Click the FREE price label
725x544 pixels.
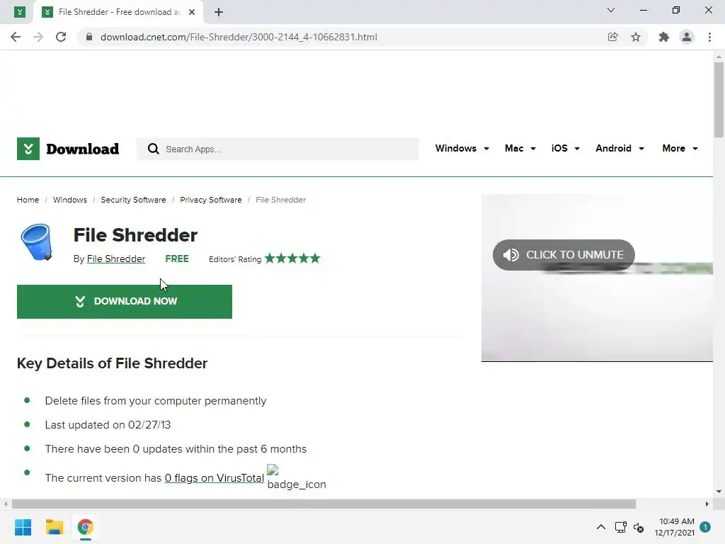pos(177,259)
